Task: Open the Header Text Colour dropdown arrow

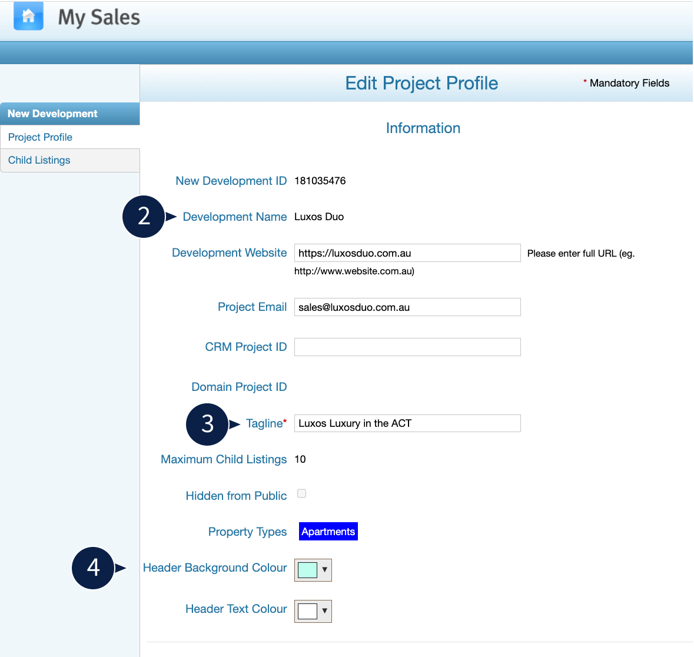Action: pos(325,611)
